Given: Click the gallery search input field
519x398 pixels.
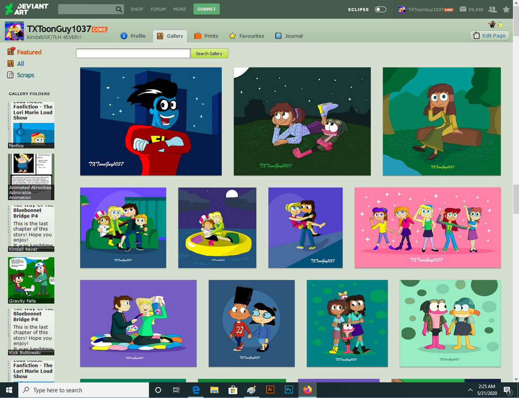Looking at the screenshot, I should (133, 54).
